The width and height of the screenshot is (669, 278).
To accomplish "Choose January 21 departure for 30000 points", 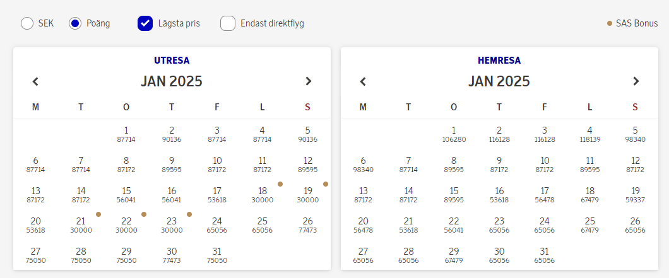I will click(x=81, y=224).
